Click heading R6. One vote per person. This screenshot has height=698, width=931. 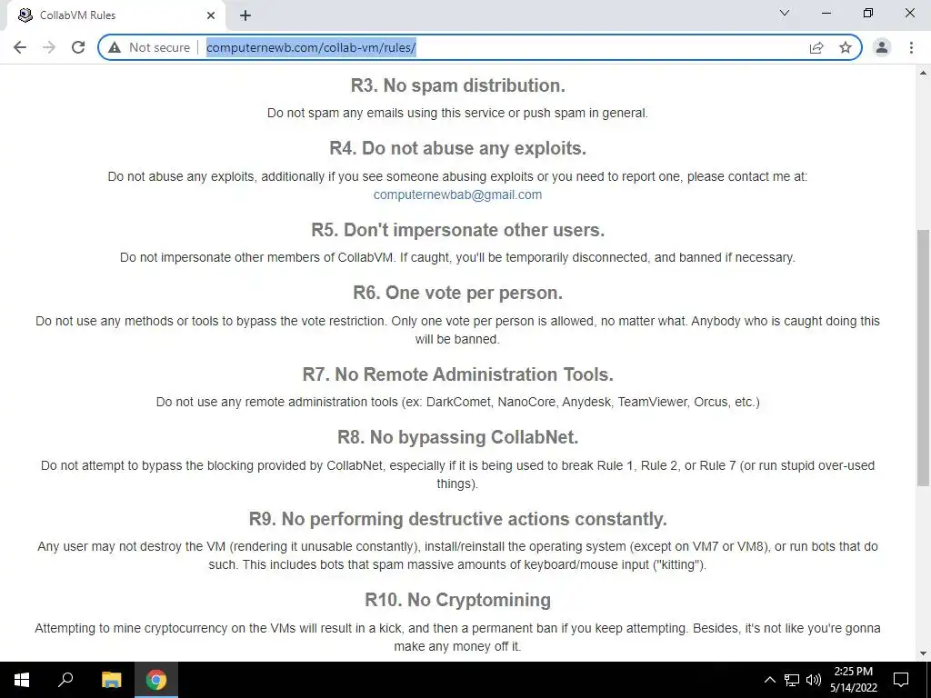(x=458, y=294)
